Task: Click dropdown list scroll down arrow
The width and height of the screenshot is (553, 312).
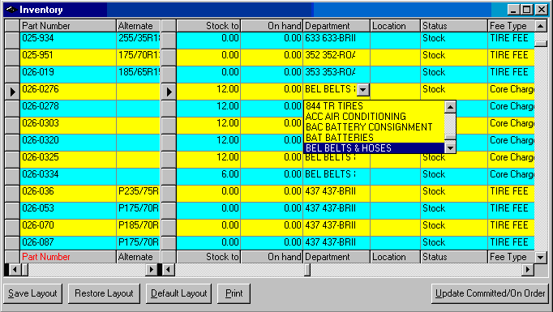Action: click(x=450, y=147)
